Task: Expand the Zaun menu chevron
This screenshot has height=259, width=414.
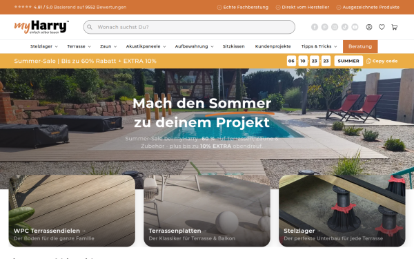Action: click(x=115, y=46)
